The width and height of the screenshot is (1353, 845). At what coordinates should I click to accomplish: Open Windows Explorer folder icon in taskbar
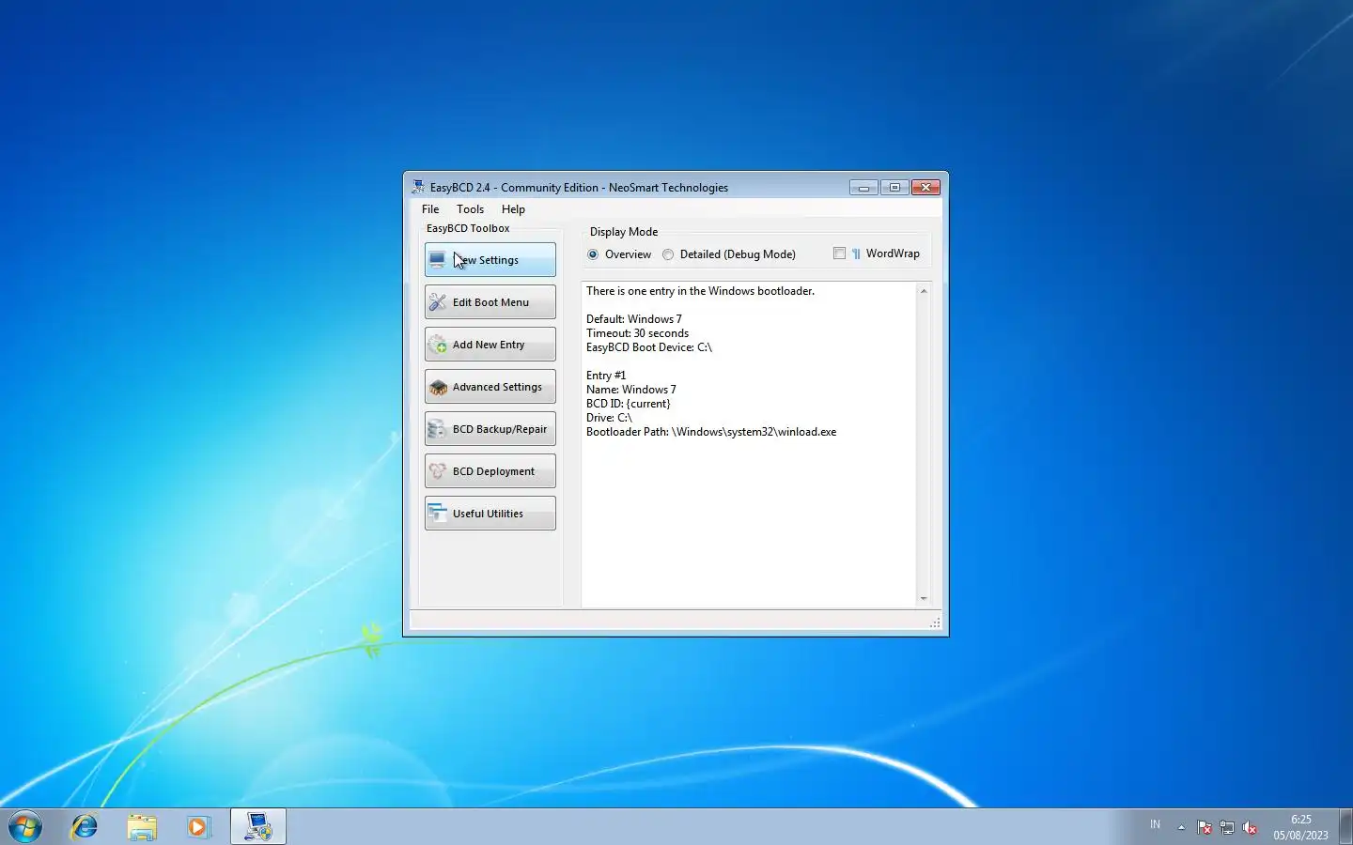click(x=142, y=826)
